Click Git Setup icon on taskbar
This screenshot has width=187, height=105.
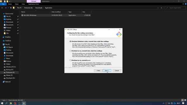click(24, 103)
